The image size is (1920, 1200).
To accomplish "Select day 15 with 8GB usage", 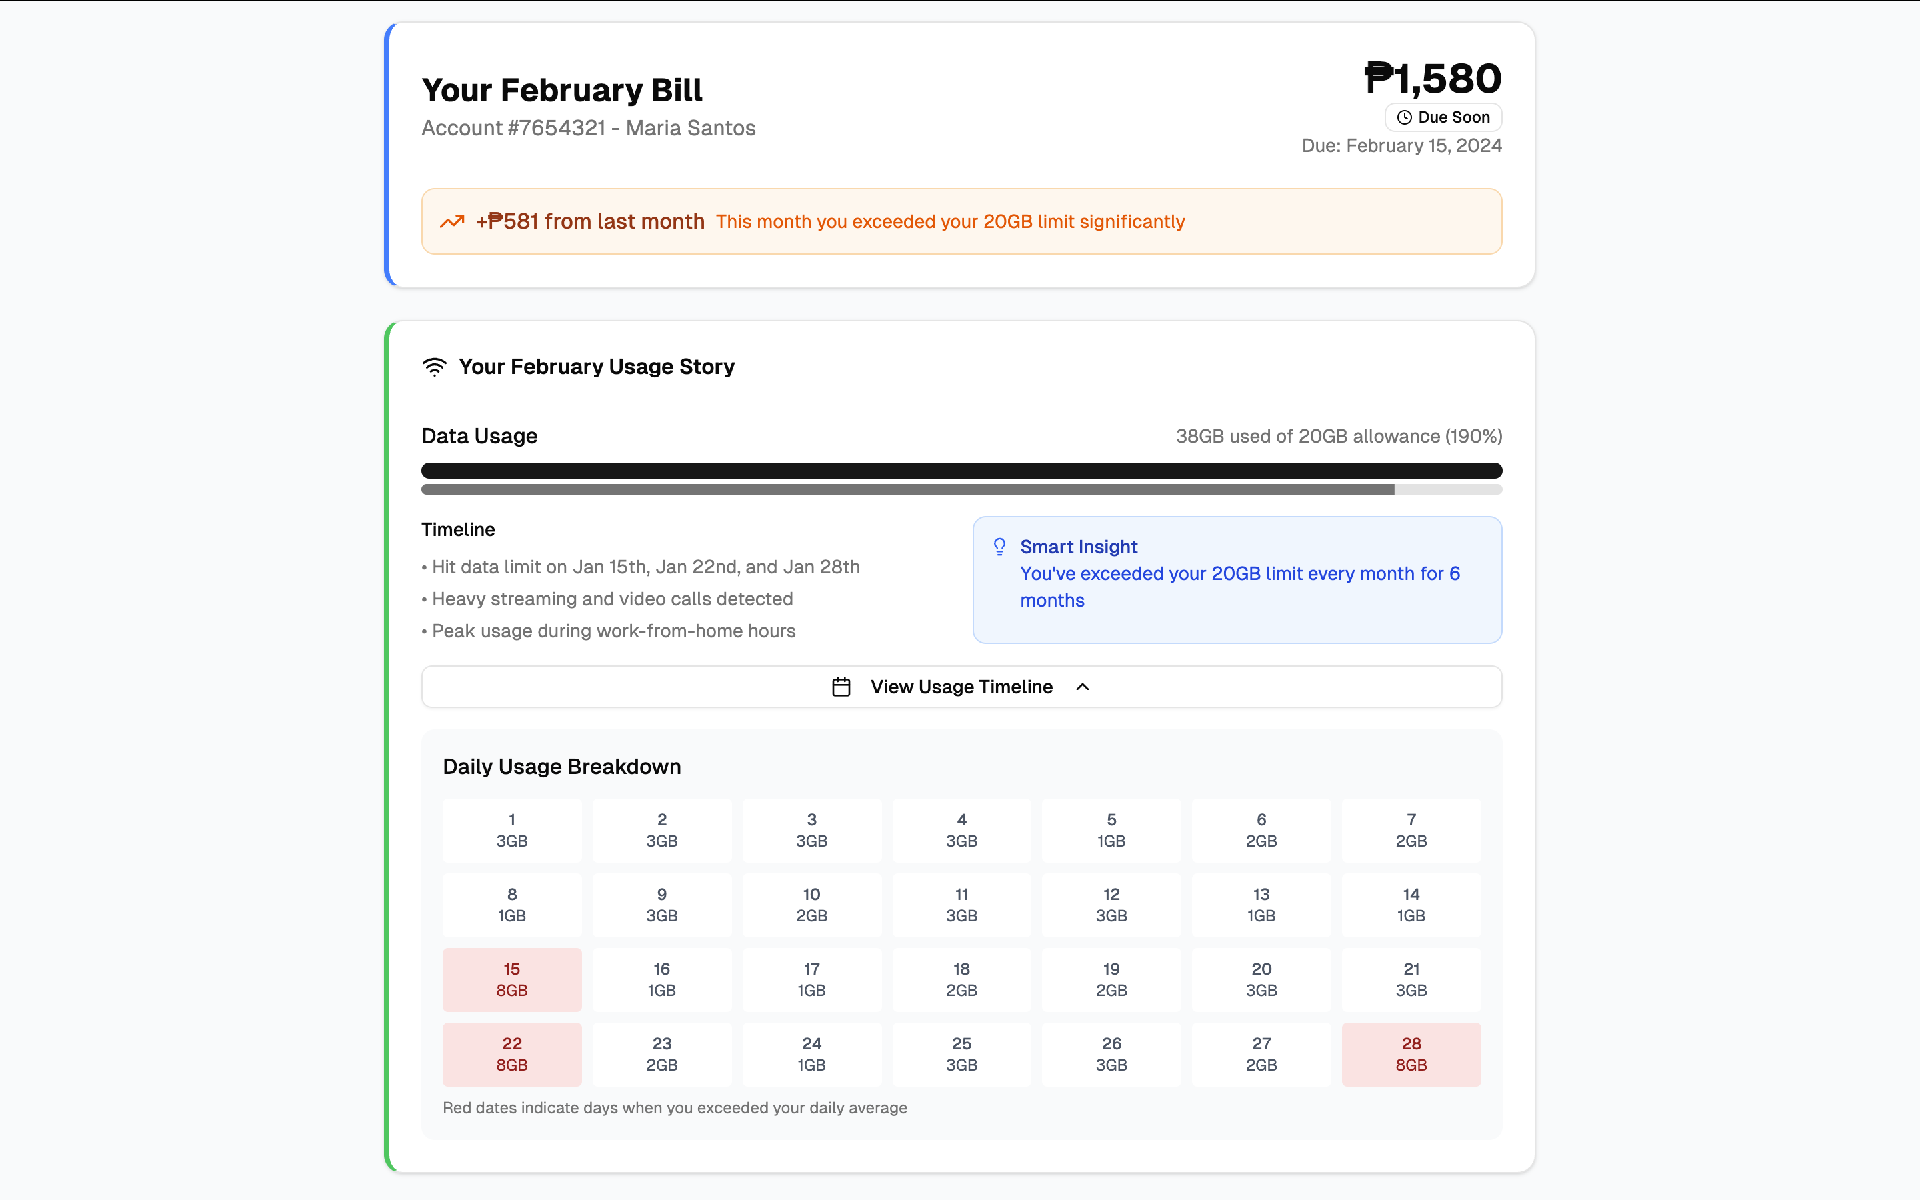I will pos(512,979).
